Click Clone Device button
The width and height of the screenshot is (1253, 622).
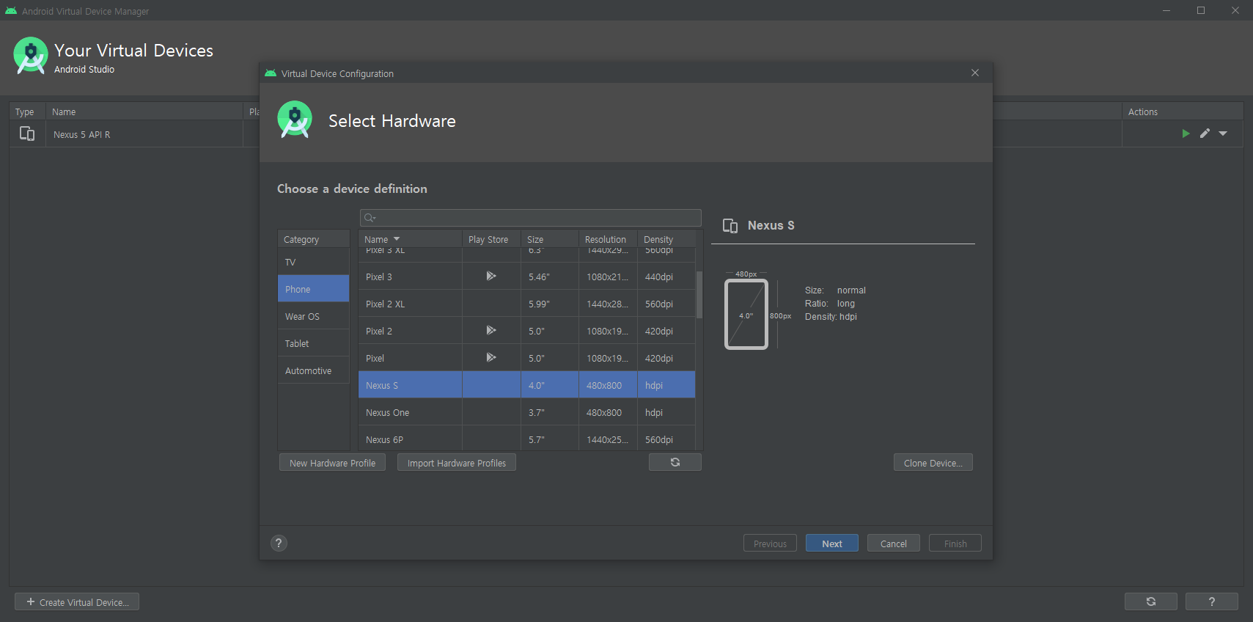[933, 462]
